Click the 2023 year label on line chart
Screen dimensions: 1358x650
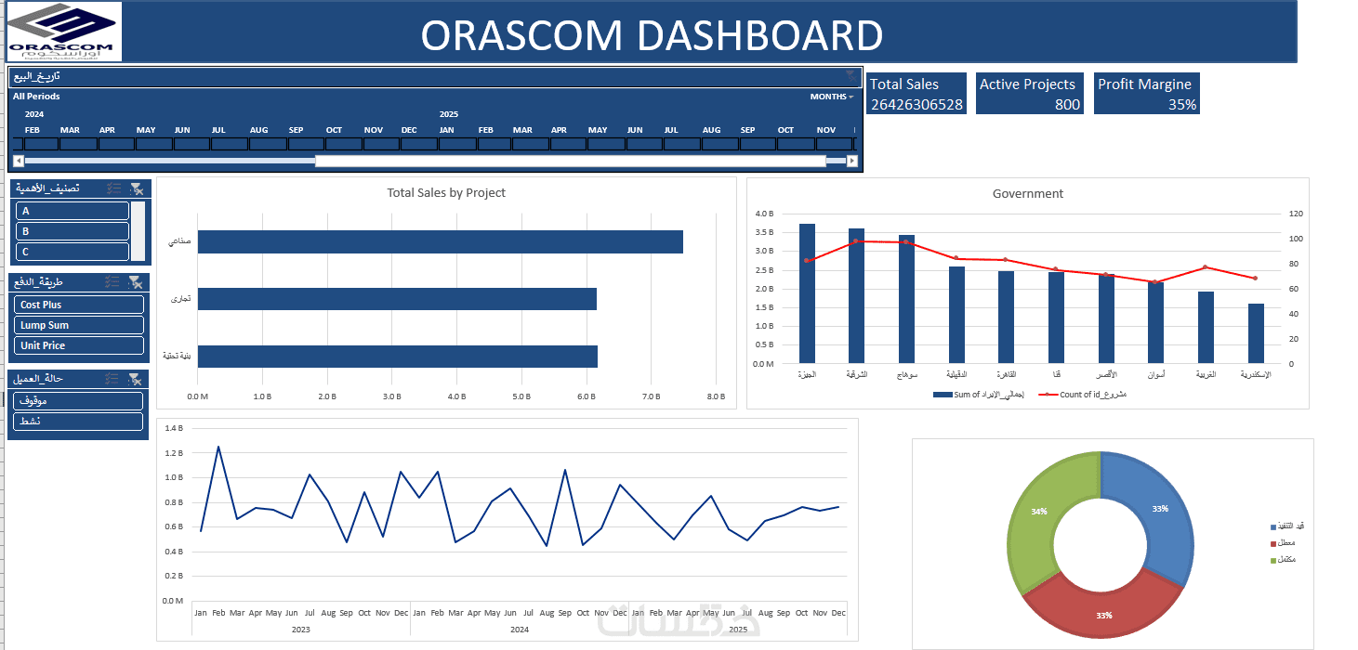pyautogui.click(x=301, y=630)
